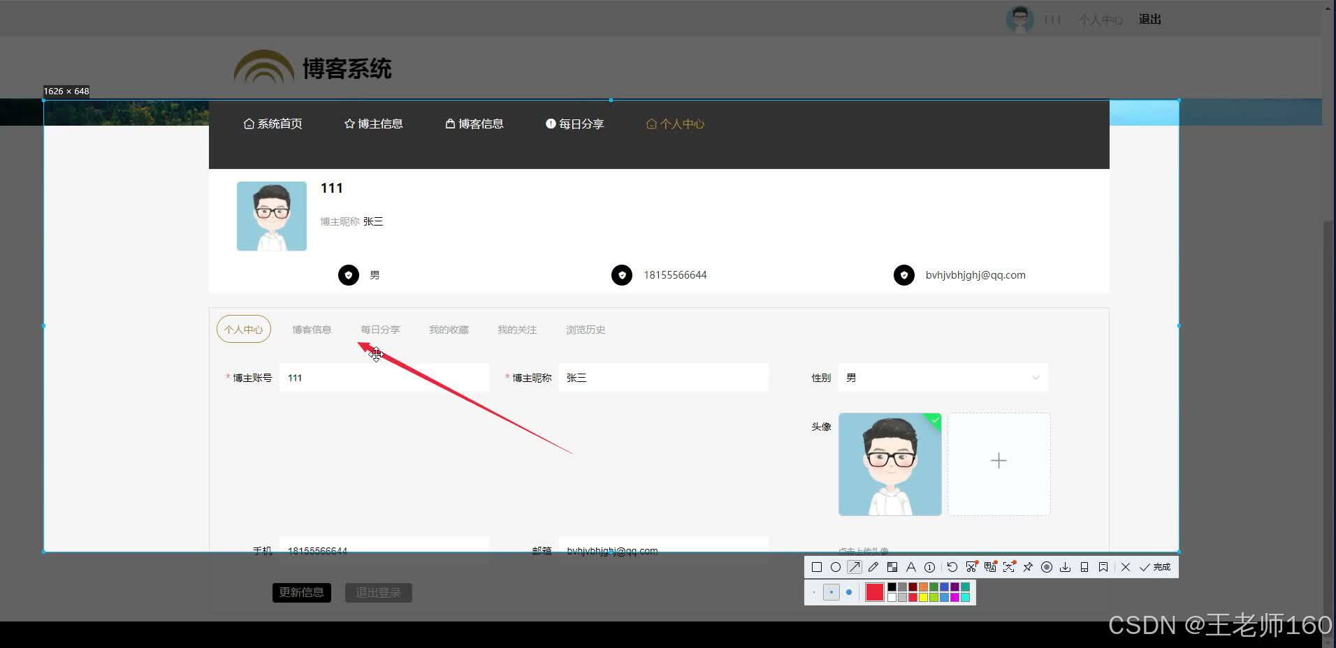Select the rectangle annotation tool
1336x648 pixels.
point(817,567)
